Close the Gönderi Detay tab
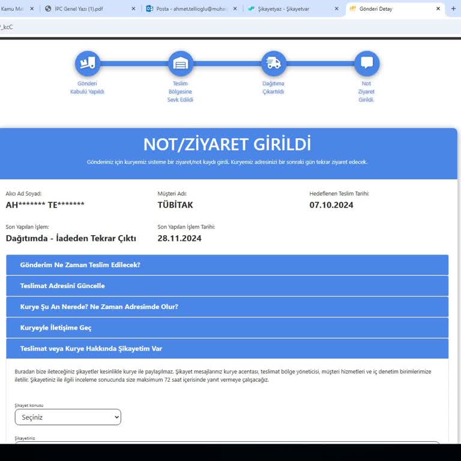461x461 pixels. [438, 9]
